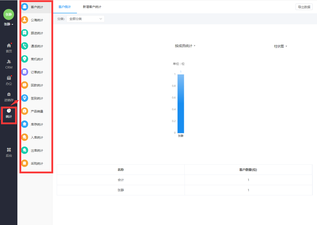Select 跟进统计 menu text
This screenshot has height=225, width=317.
pyautogui.click(x=37, y=33)
